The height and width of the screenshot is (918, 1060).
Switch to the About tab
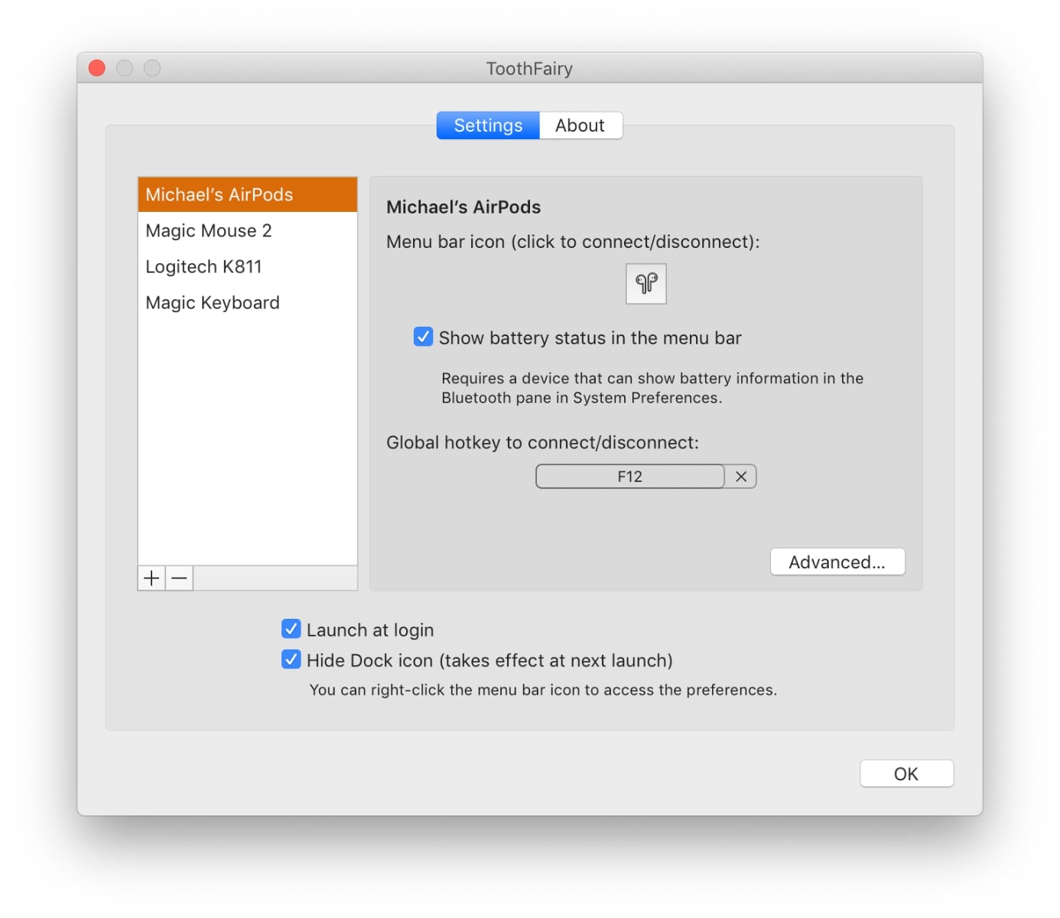(580, 125)
